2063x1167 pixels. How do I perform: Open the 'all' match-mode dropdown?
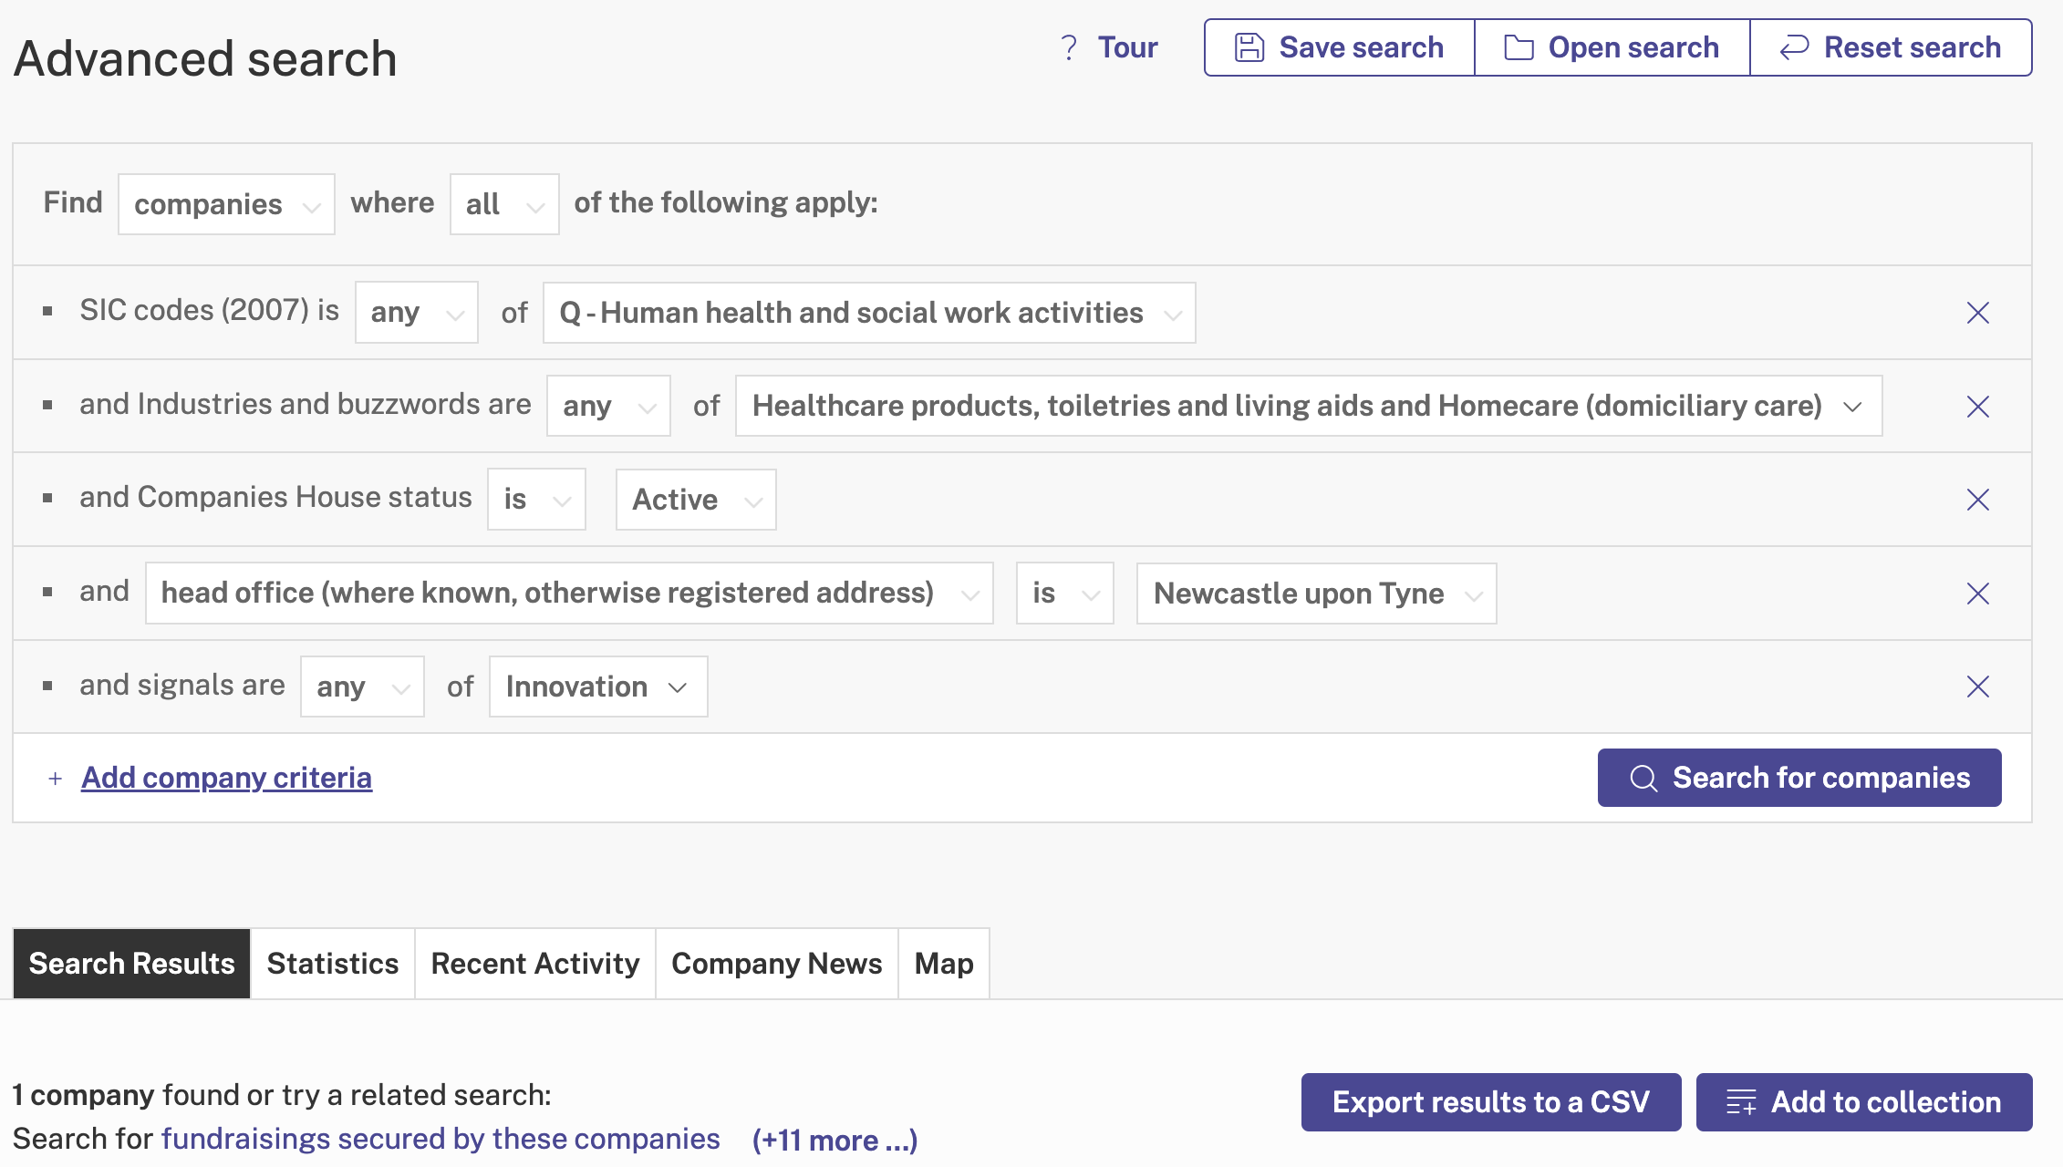tap(504, 204)
